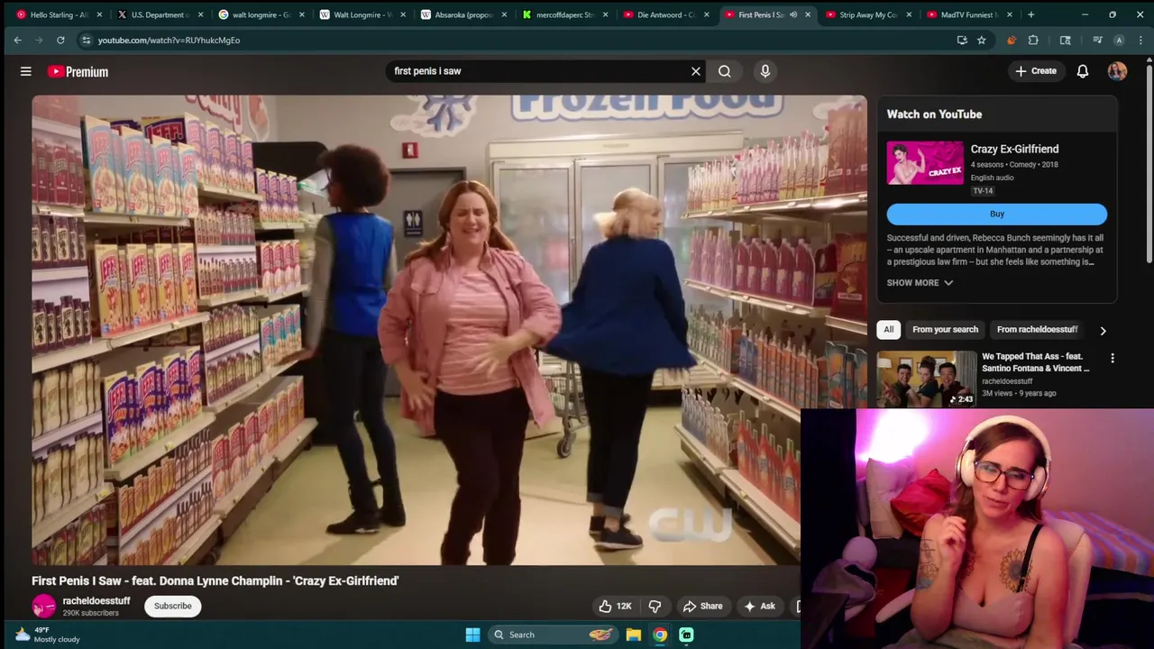Select the From racheldoesstuff chip
The image size is (1154, 649).
pos(1037,330)
